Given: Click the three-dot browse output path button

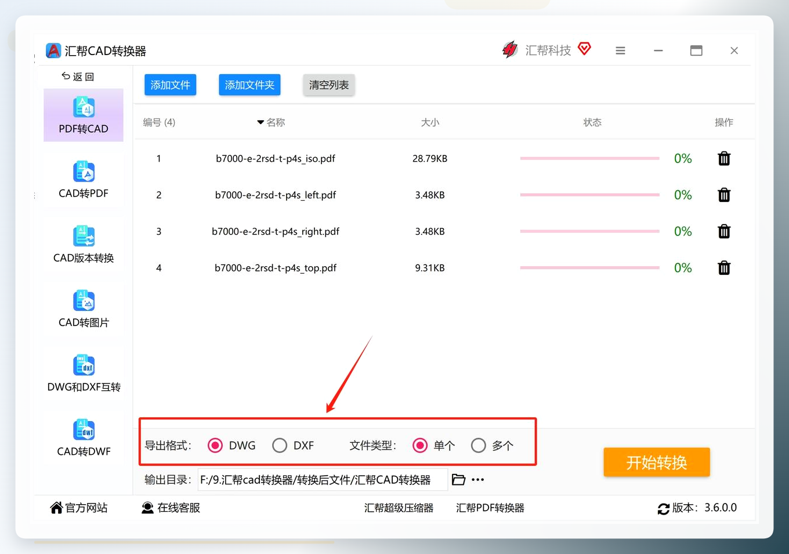Looking at the screenshot, I should pyautogui.click(x=477, y=480).
